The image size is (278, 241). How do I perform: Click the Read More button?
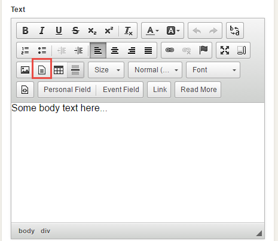point(198,90)
